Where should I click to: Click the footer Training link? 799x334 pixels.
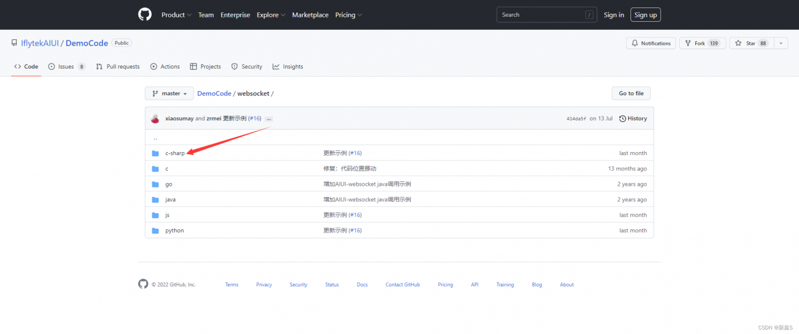coord(505,285)
